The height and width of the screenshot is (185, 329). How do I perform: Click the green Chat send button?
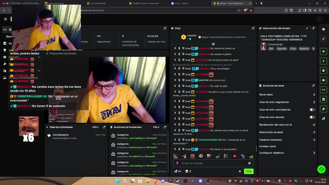pos(249,171)
